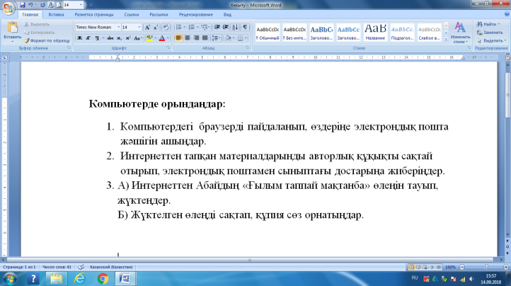Justify paragraph text
Image resolution: width=511 pixels, height=286 pixels.
(x=205, y=38)
